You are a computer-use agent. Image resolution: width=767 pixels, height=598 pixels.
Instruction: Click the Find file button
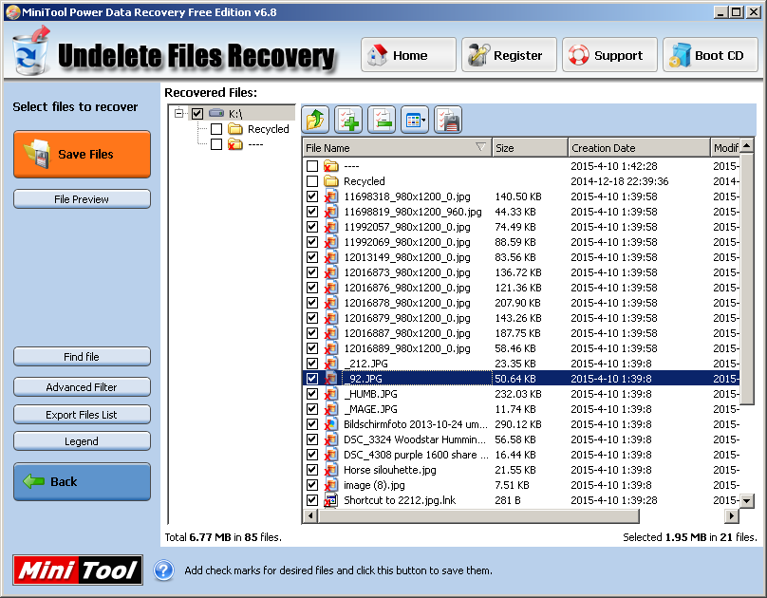coord(82,357)
